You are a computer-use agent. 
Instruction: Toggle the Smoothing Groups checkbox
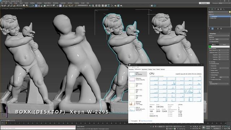click(210, 64)
